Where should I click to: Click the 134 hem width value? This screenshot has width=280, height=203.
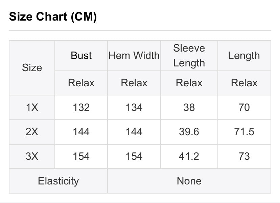coord(134,107)
